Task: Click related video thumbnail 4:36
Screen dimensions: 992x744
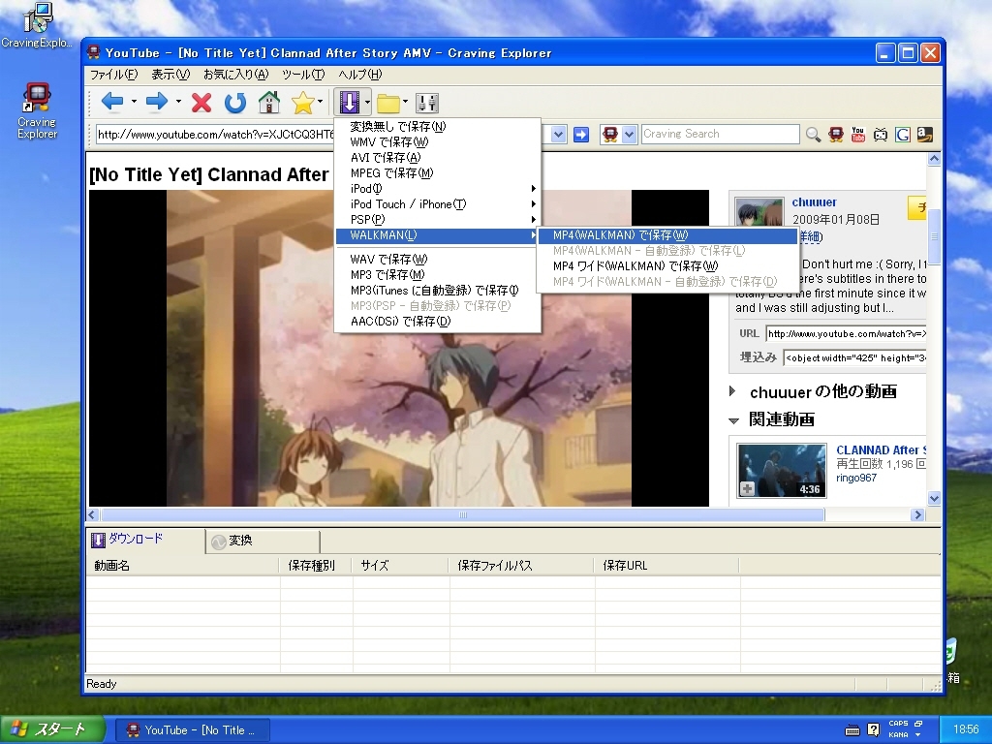Action: (782, 470)
